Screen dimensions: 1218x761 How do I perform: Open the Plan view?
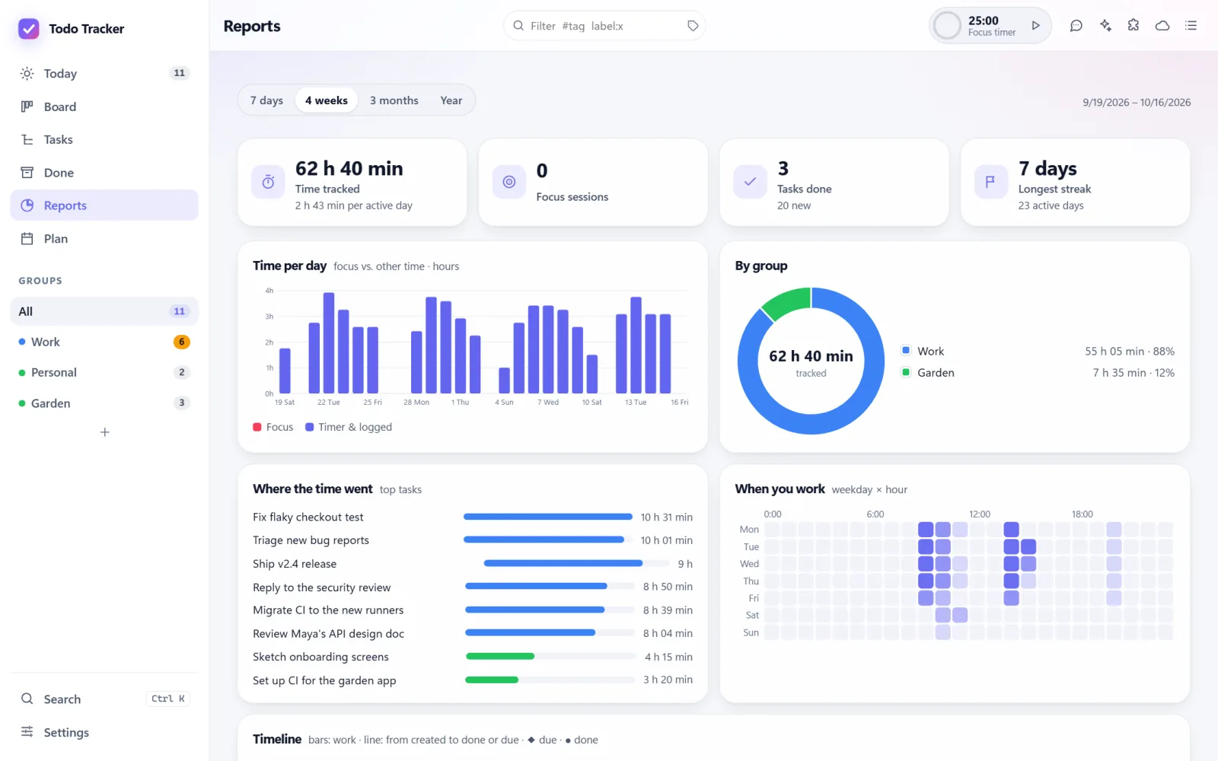tap(104, 239)
